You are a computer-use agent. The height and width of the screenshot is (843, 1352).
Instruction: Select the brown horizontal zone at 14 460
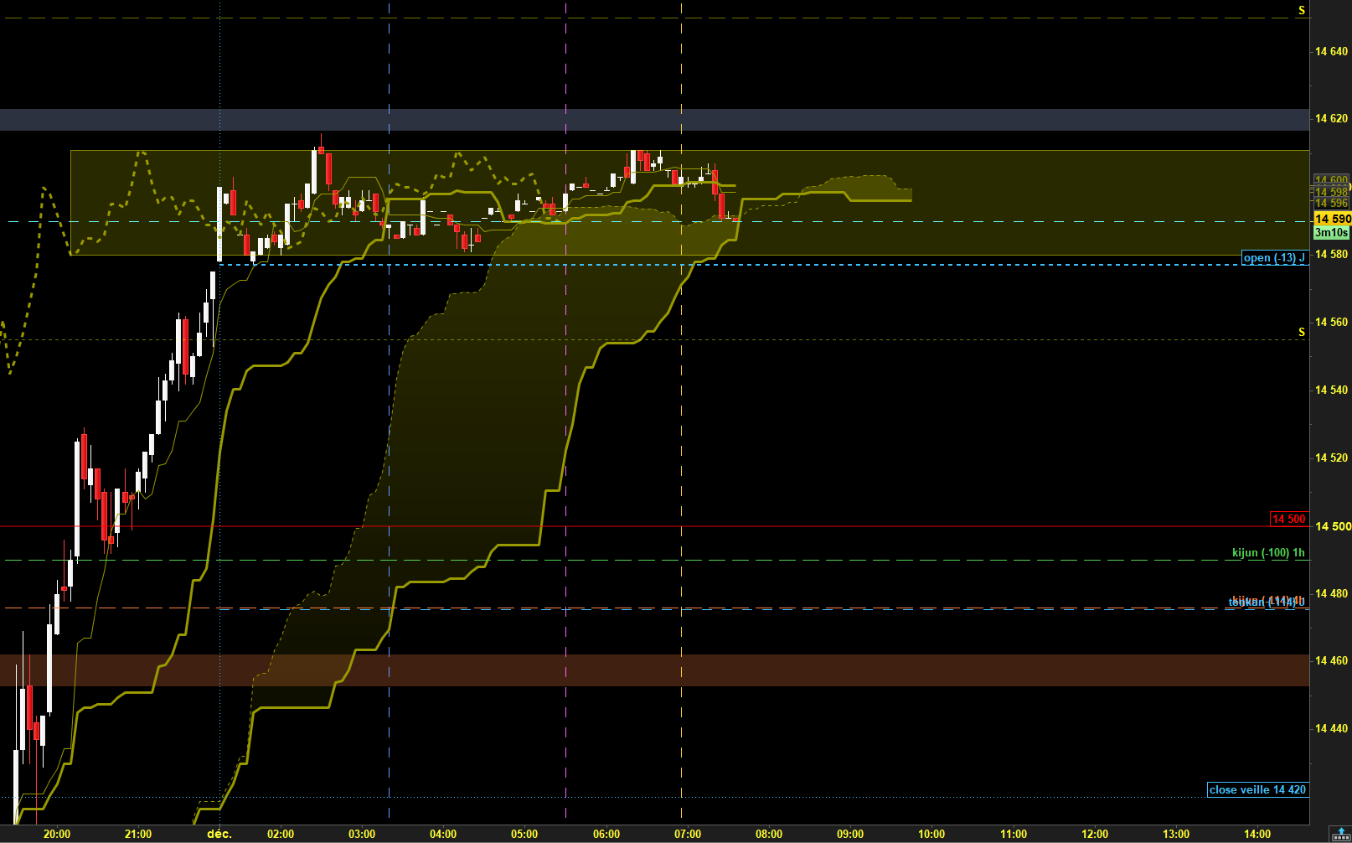(654, 670)
